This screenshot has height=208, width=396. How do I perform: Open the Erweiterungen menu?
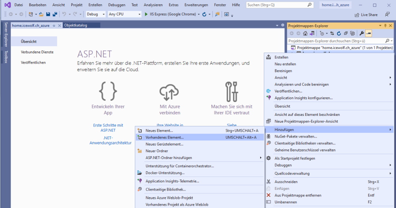tap(196, 5)
